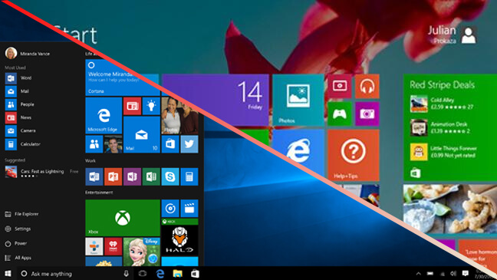
Task: Click the Ask me anything search box
Action: (x=74, y=273)
